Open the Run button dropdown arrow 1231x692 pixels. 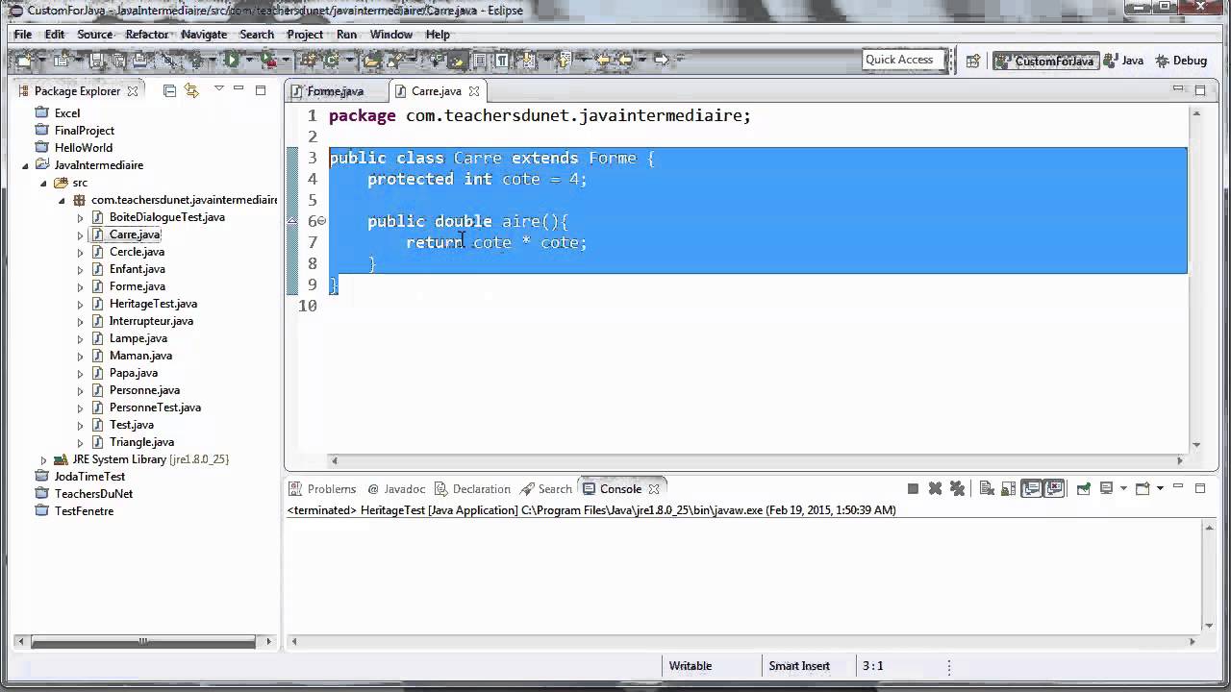[x=249, y=60]
